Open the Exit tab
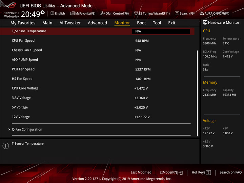The height and width of the screenshot is (183, 244). pyautogui.click(x=172, y=23)
